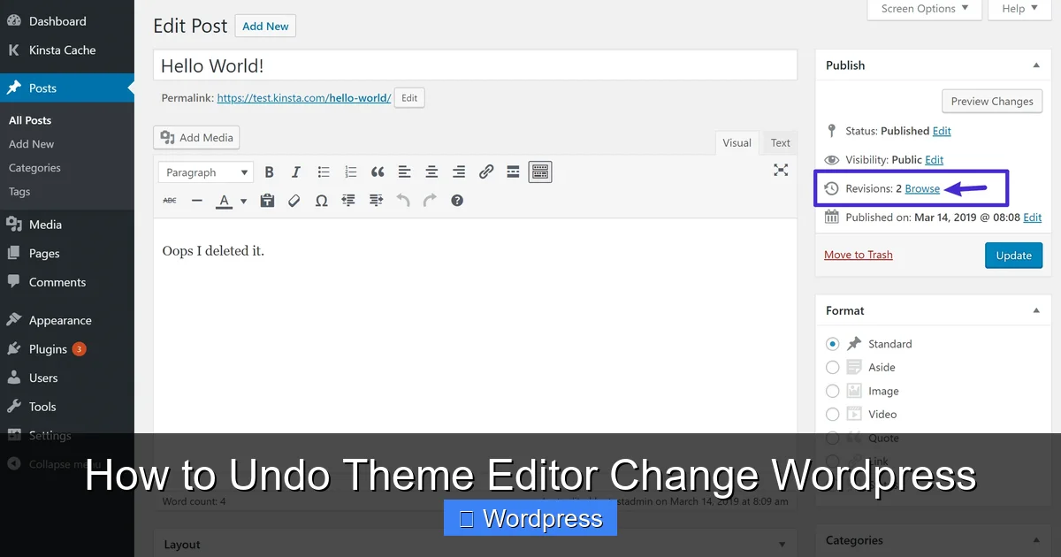Apply italic formatting
The height and width of the screenshot is (557, 1061).
(x=296, y=172)
